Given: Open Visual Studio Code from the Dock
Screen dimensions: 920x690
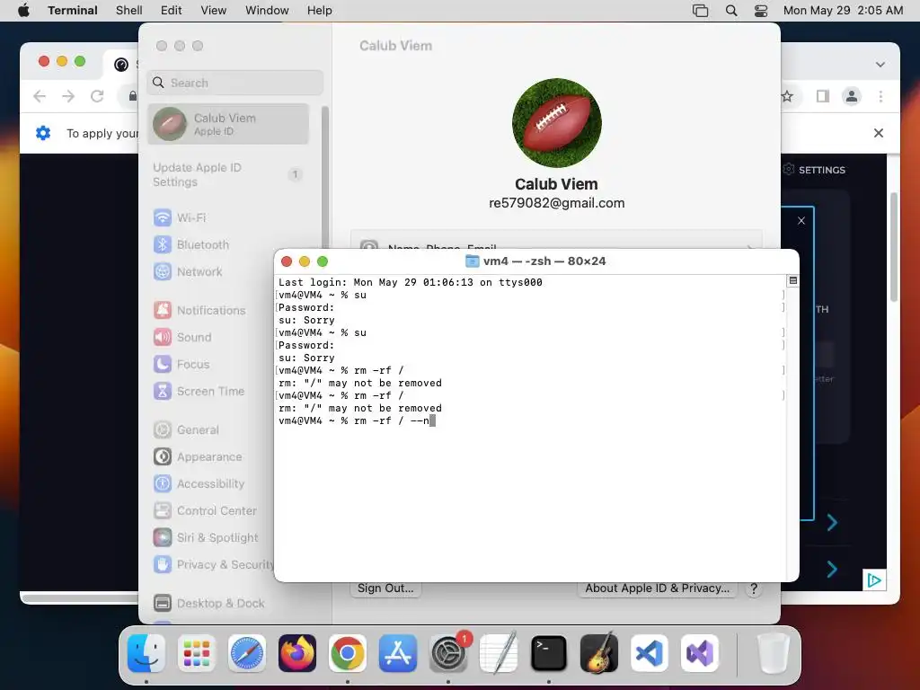Looking at the screenshot, I should point(650,653).
